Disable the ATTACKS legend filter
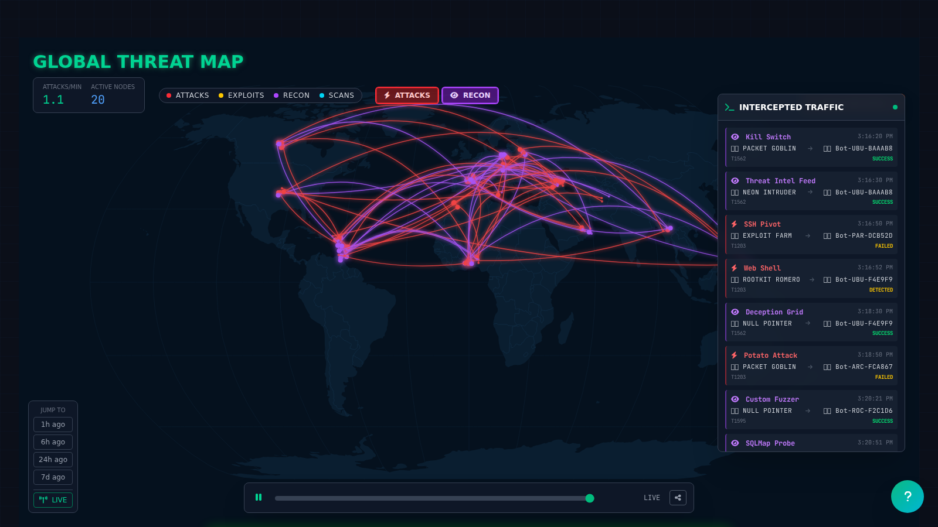 click(x=187, y=95)
